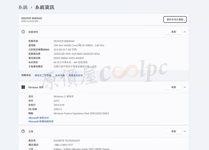Copy device specs with the 複製 button
209x150 pixels.
point(174,32)
